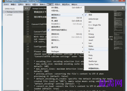Close Package Control Messages in sidebar
This screenshot has height=91, width=127.
(5, 12)
